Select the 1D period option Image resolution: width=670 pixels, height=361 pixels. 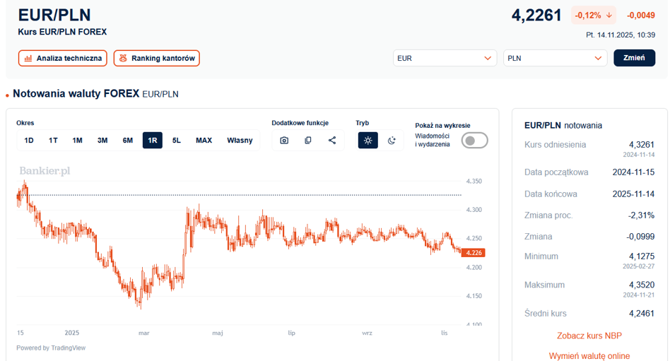tap(29, 141)
